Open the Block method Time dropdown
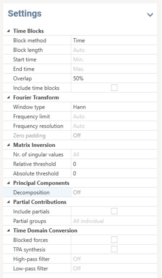This screenshot has width=162, height=278. (114, 41)
